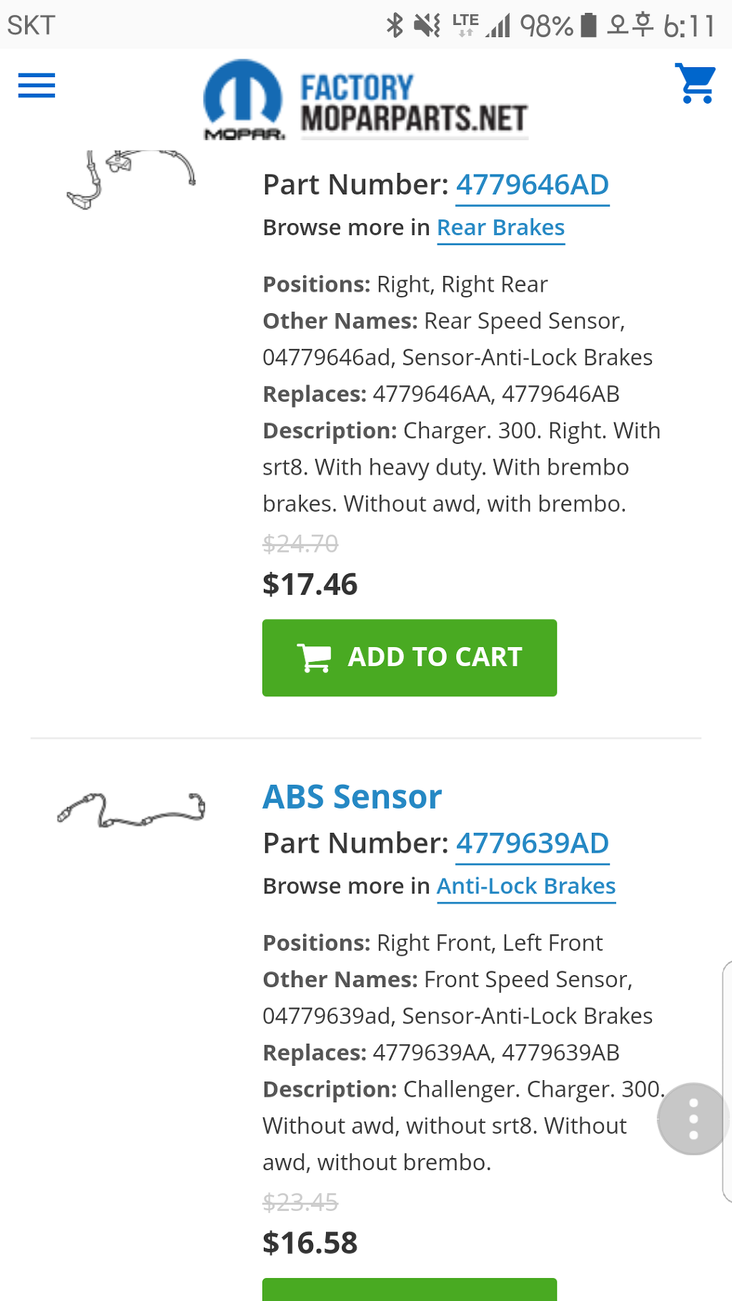Viewport: 732px width, 1301px height.
Task: Browse more in Anti-Lock Brakes
Action: (x=526, y=886)
